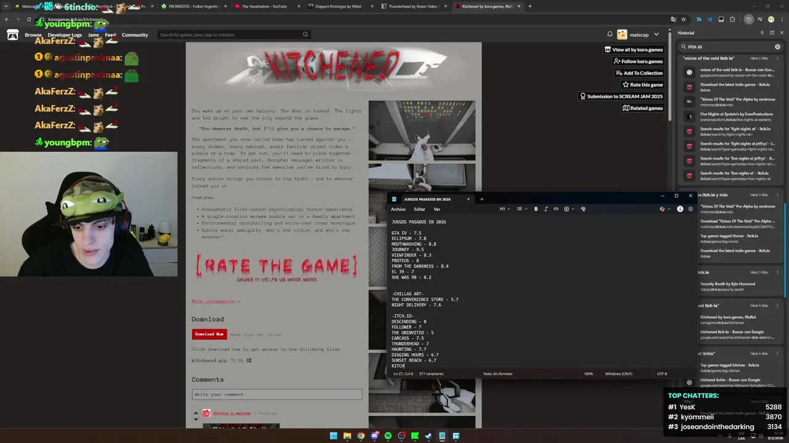789x443 pixels.
Task: Open the Community link in itch.io header
Action: click(134, 35)
